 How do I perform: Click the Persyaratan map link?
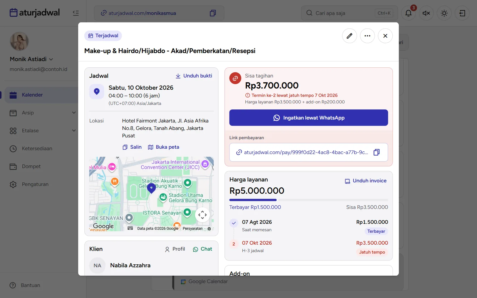[193, 229]
